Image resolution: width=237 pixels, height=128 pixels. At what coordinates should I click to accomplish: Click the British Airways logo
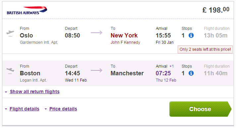[27, 10]
